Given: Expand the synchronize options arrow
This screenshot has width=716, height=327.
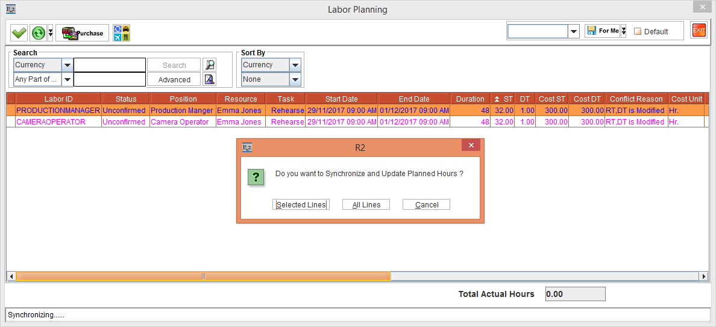Looking at the screenshot, I should [x=51, y=33].
